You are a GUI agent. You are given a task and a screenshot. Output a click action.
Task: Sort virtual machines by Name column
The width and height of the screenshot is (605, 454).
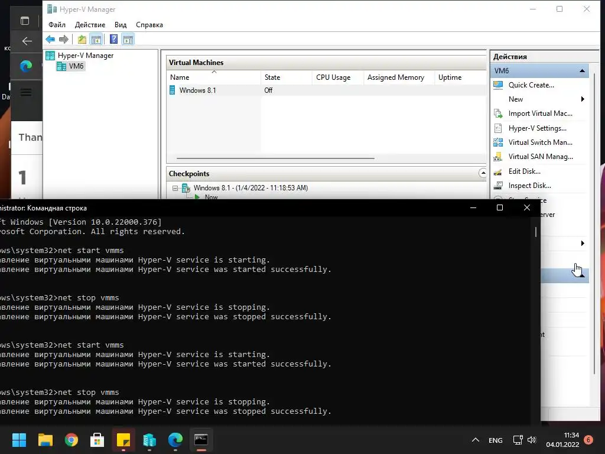click(214, 77)
